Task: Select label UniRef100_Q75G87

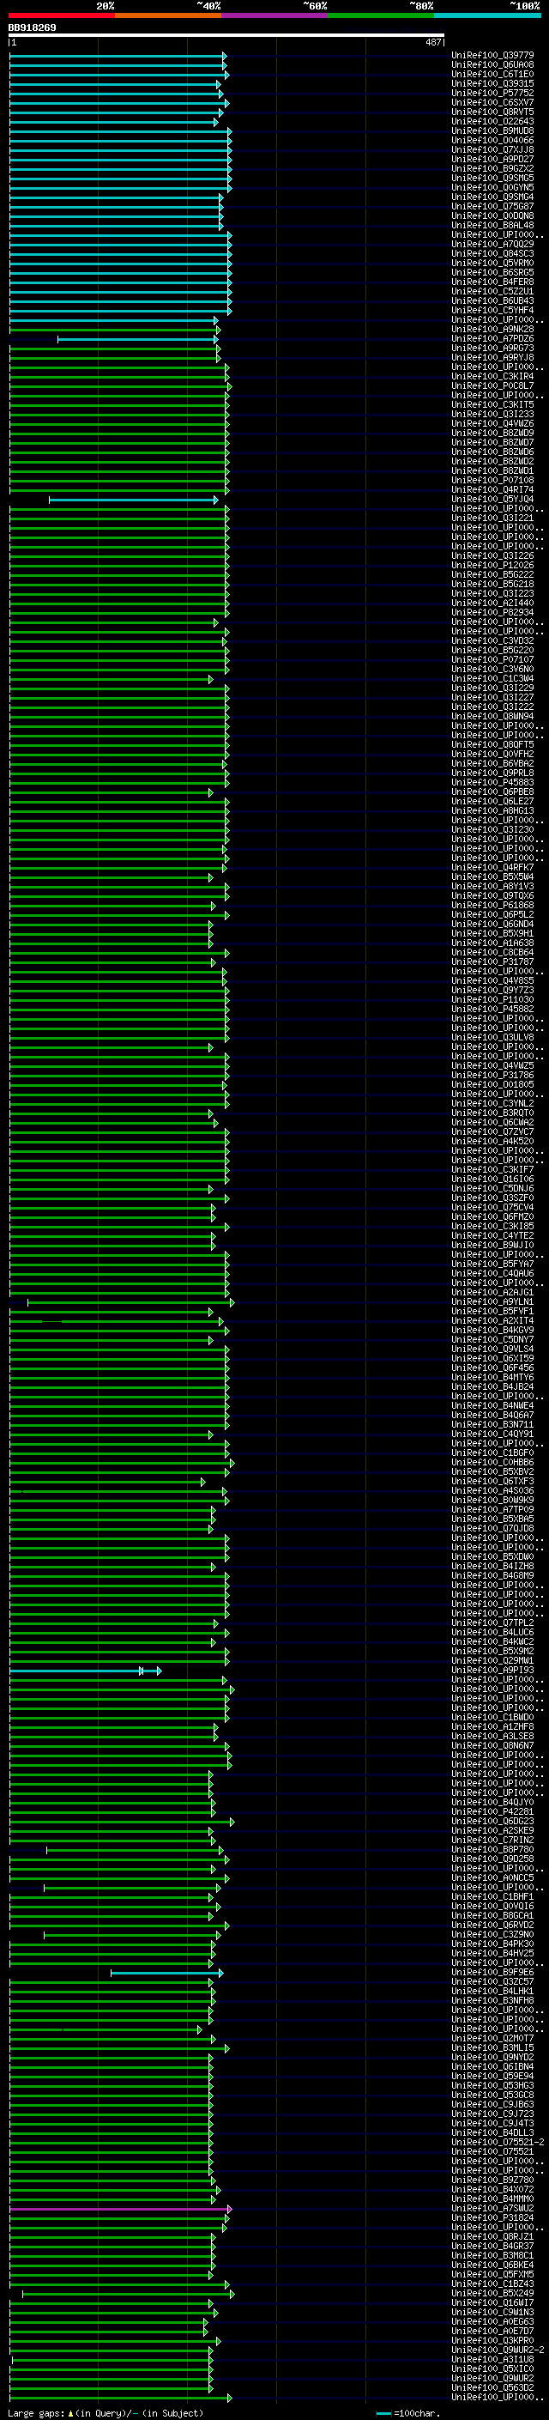Action: 492,207
